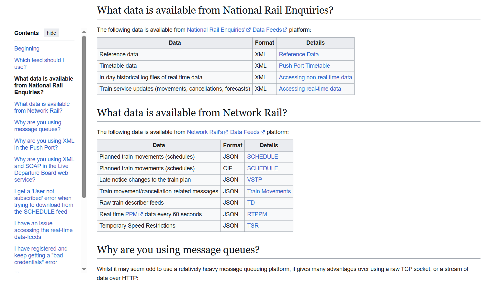The height and width of the screenshot is (282, 486).
Task: Click the contents scroll up arrow
Action: (x=84, y=32)
